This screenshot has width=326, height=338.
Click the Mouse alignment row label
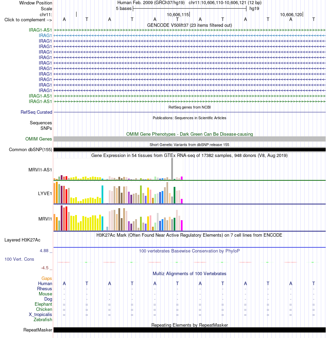45,294
